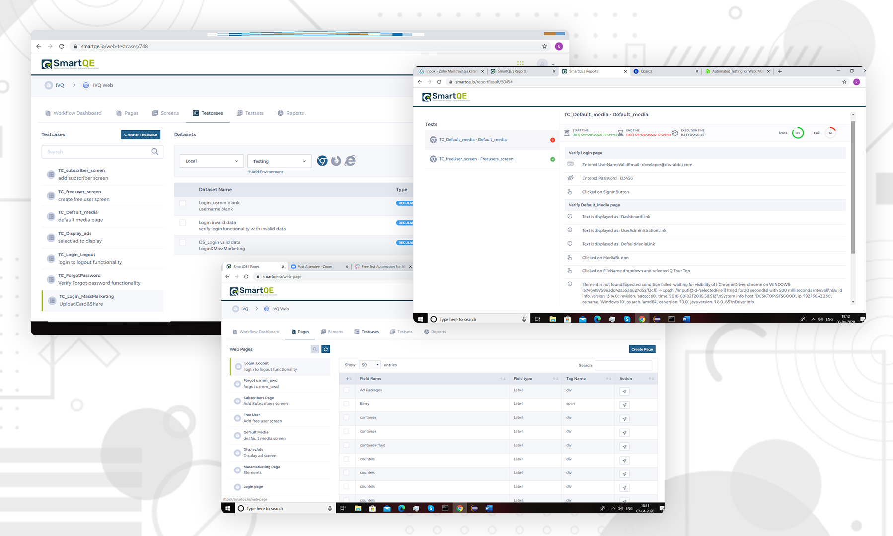The width and height of the screenshot is (893, 536).
Task: Click the execution time gear icon in report
Action: (675, 133)
